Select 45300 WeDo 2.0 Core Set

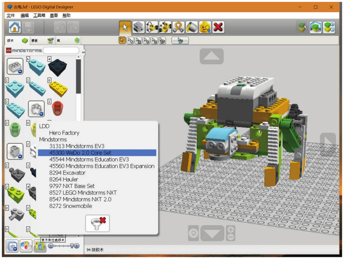97,153
